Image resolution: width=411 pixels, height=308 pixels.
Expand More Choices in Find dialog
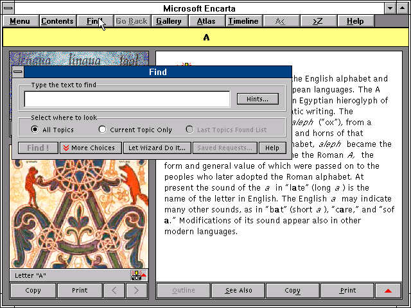(91, 148)
